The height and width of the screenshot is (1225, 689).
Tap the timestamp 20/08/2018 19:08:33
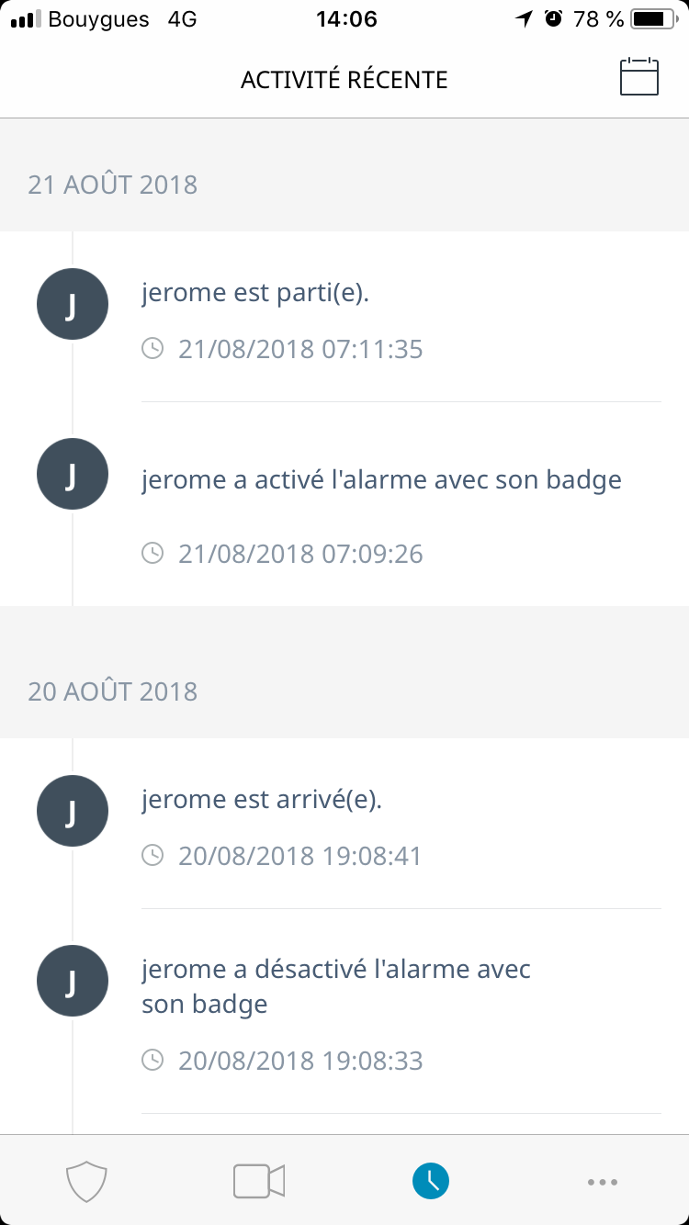pos(300,1062)
